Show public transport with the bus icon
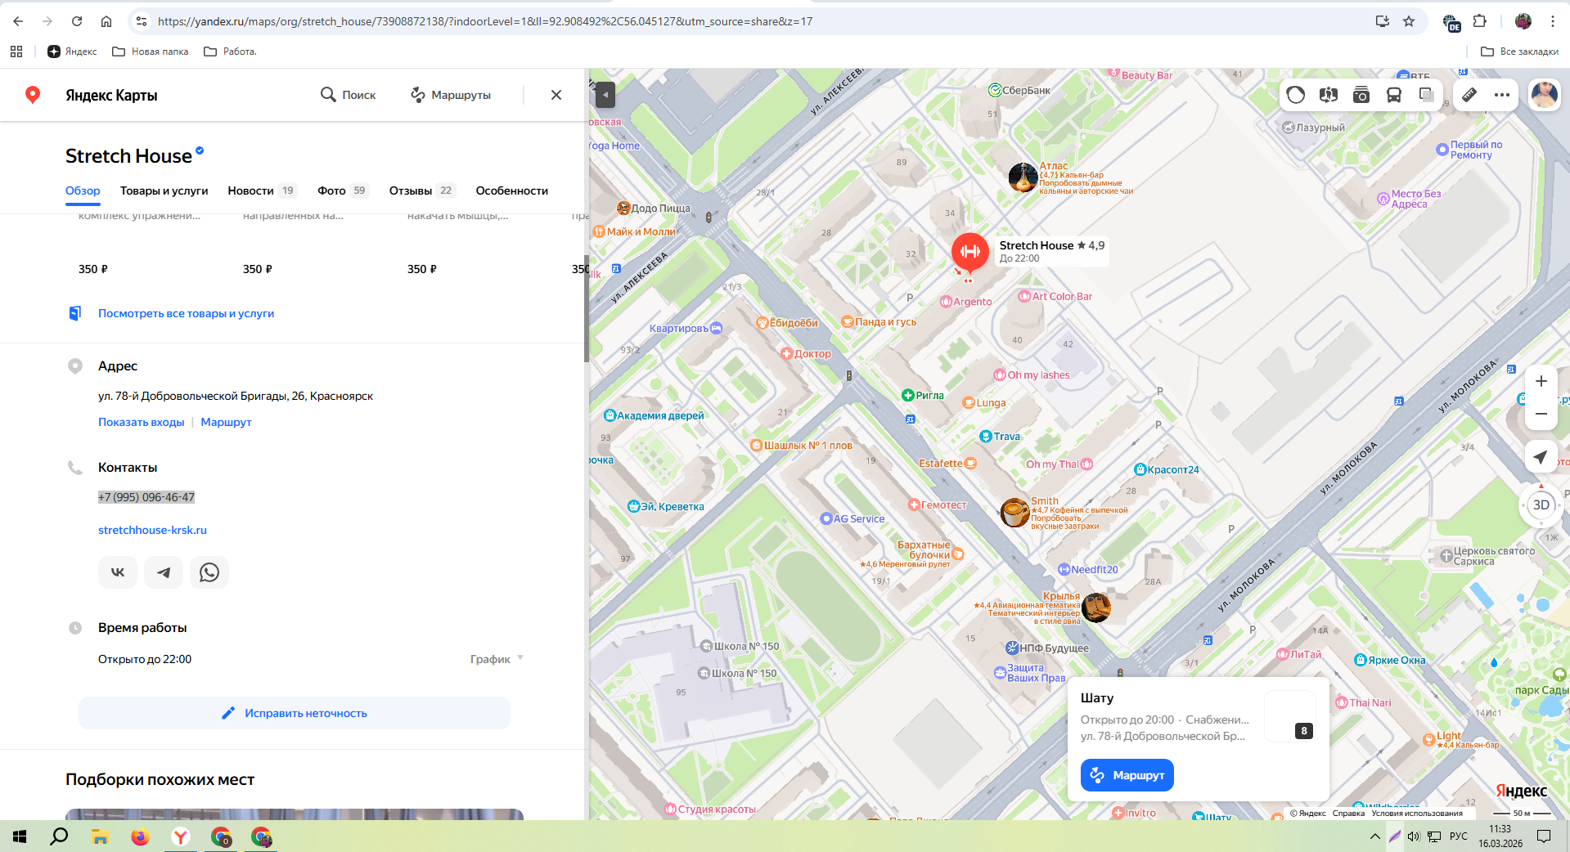Viewport: 1570px width, 852px height. pos(1394,95)
